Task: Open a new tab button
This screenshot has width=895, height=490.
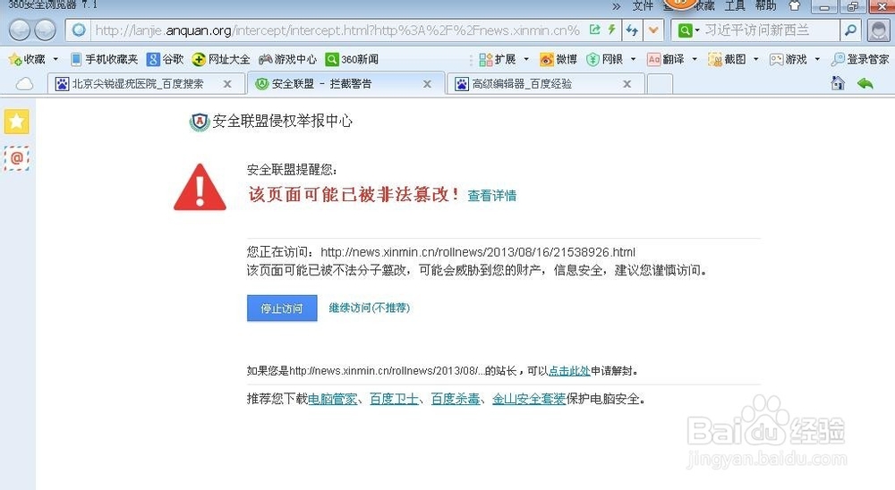Action: coord(660,84)
